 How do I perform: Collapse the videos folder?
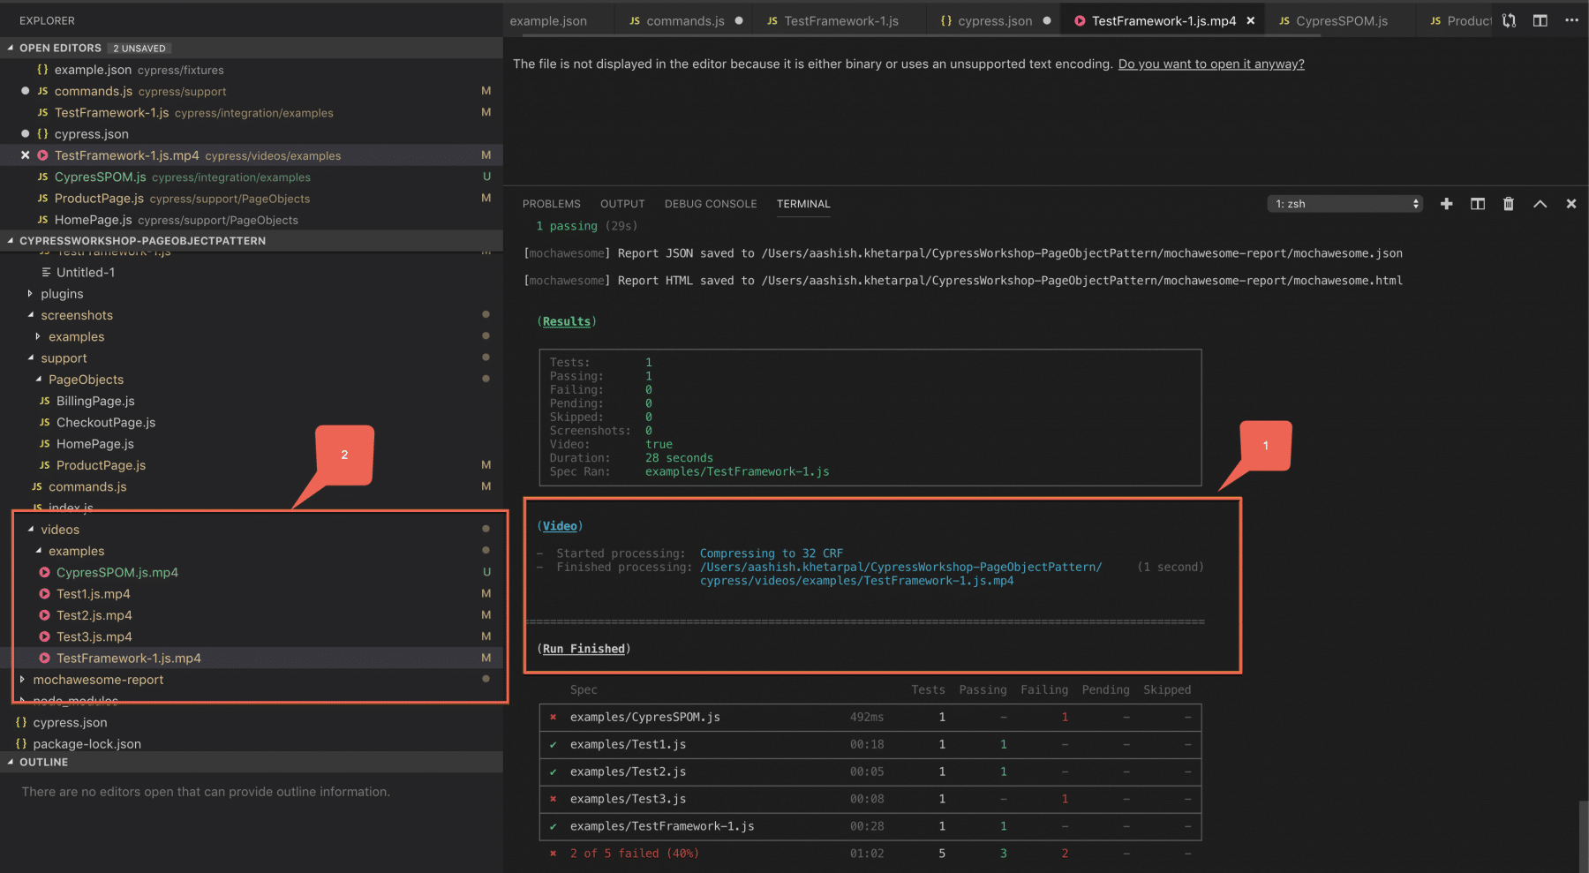click(x=30, y=530)
